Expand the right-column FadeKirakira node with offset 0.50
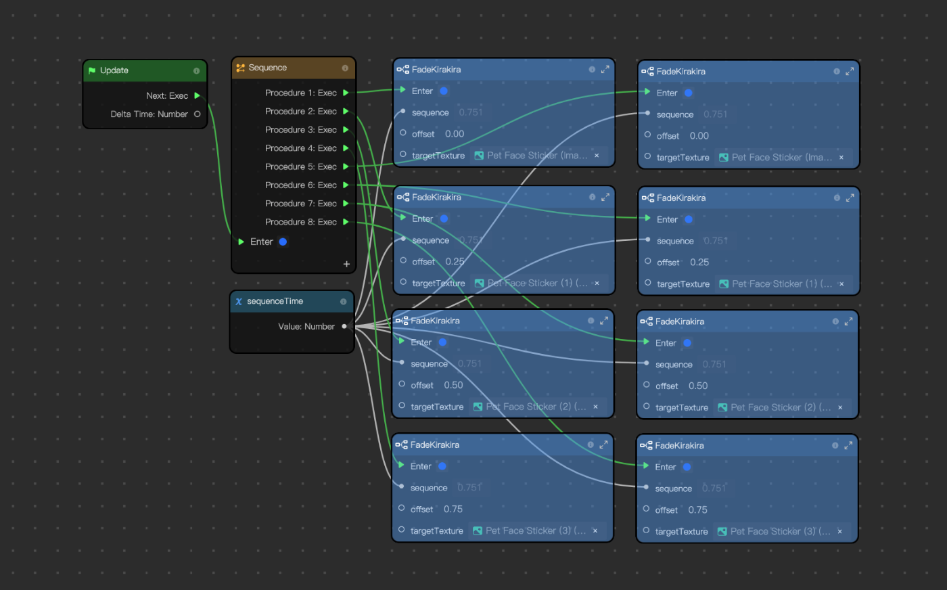The image size is (947, 590). [x=848, y=322]
